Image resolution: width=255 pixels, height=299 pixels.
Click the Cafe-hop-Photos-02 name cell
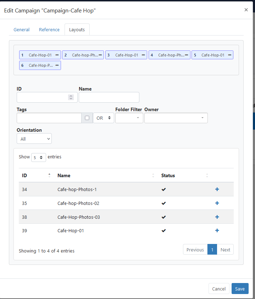tap(78, 203)
